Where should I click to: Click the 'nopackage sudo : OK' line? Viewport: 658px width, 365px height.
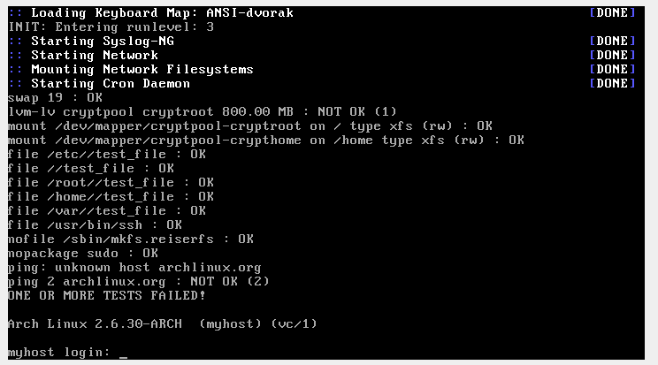(83, 253)
